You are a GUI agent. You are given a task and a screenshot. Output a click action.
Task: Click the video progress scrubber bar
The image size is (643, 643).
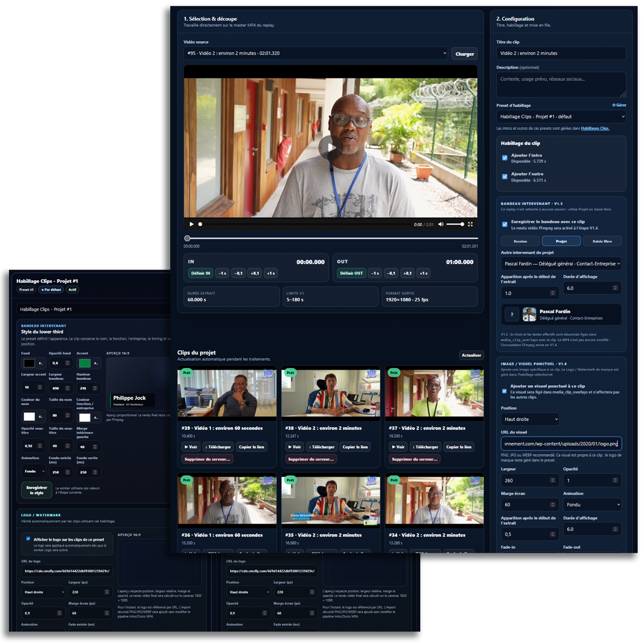(x=305, y=224)
